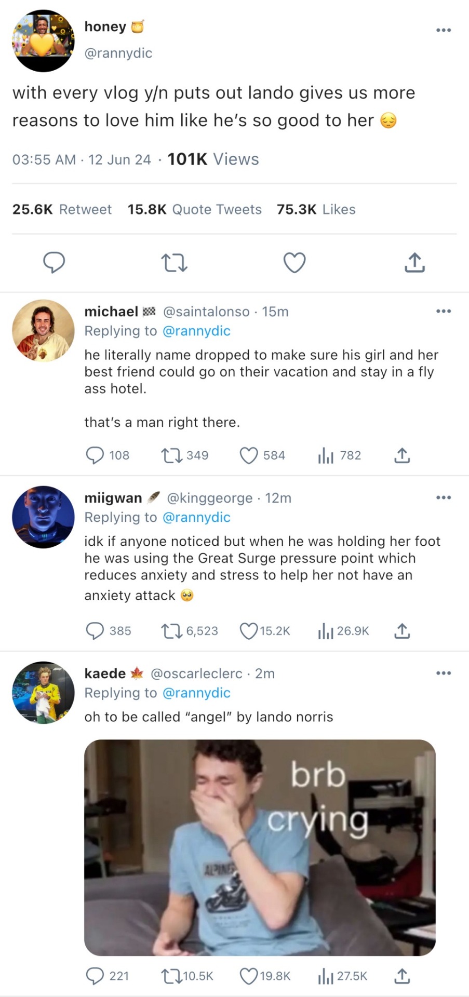Open the 'brb crying' GIF
Viewport: 469px width, 997px height.
(x=260, y=847)
